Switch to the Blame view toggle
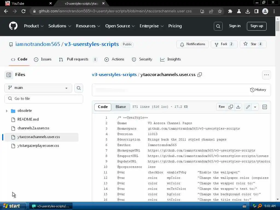The width and height of the screenshot is (280, 210). [121, 107]
